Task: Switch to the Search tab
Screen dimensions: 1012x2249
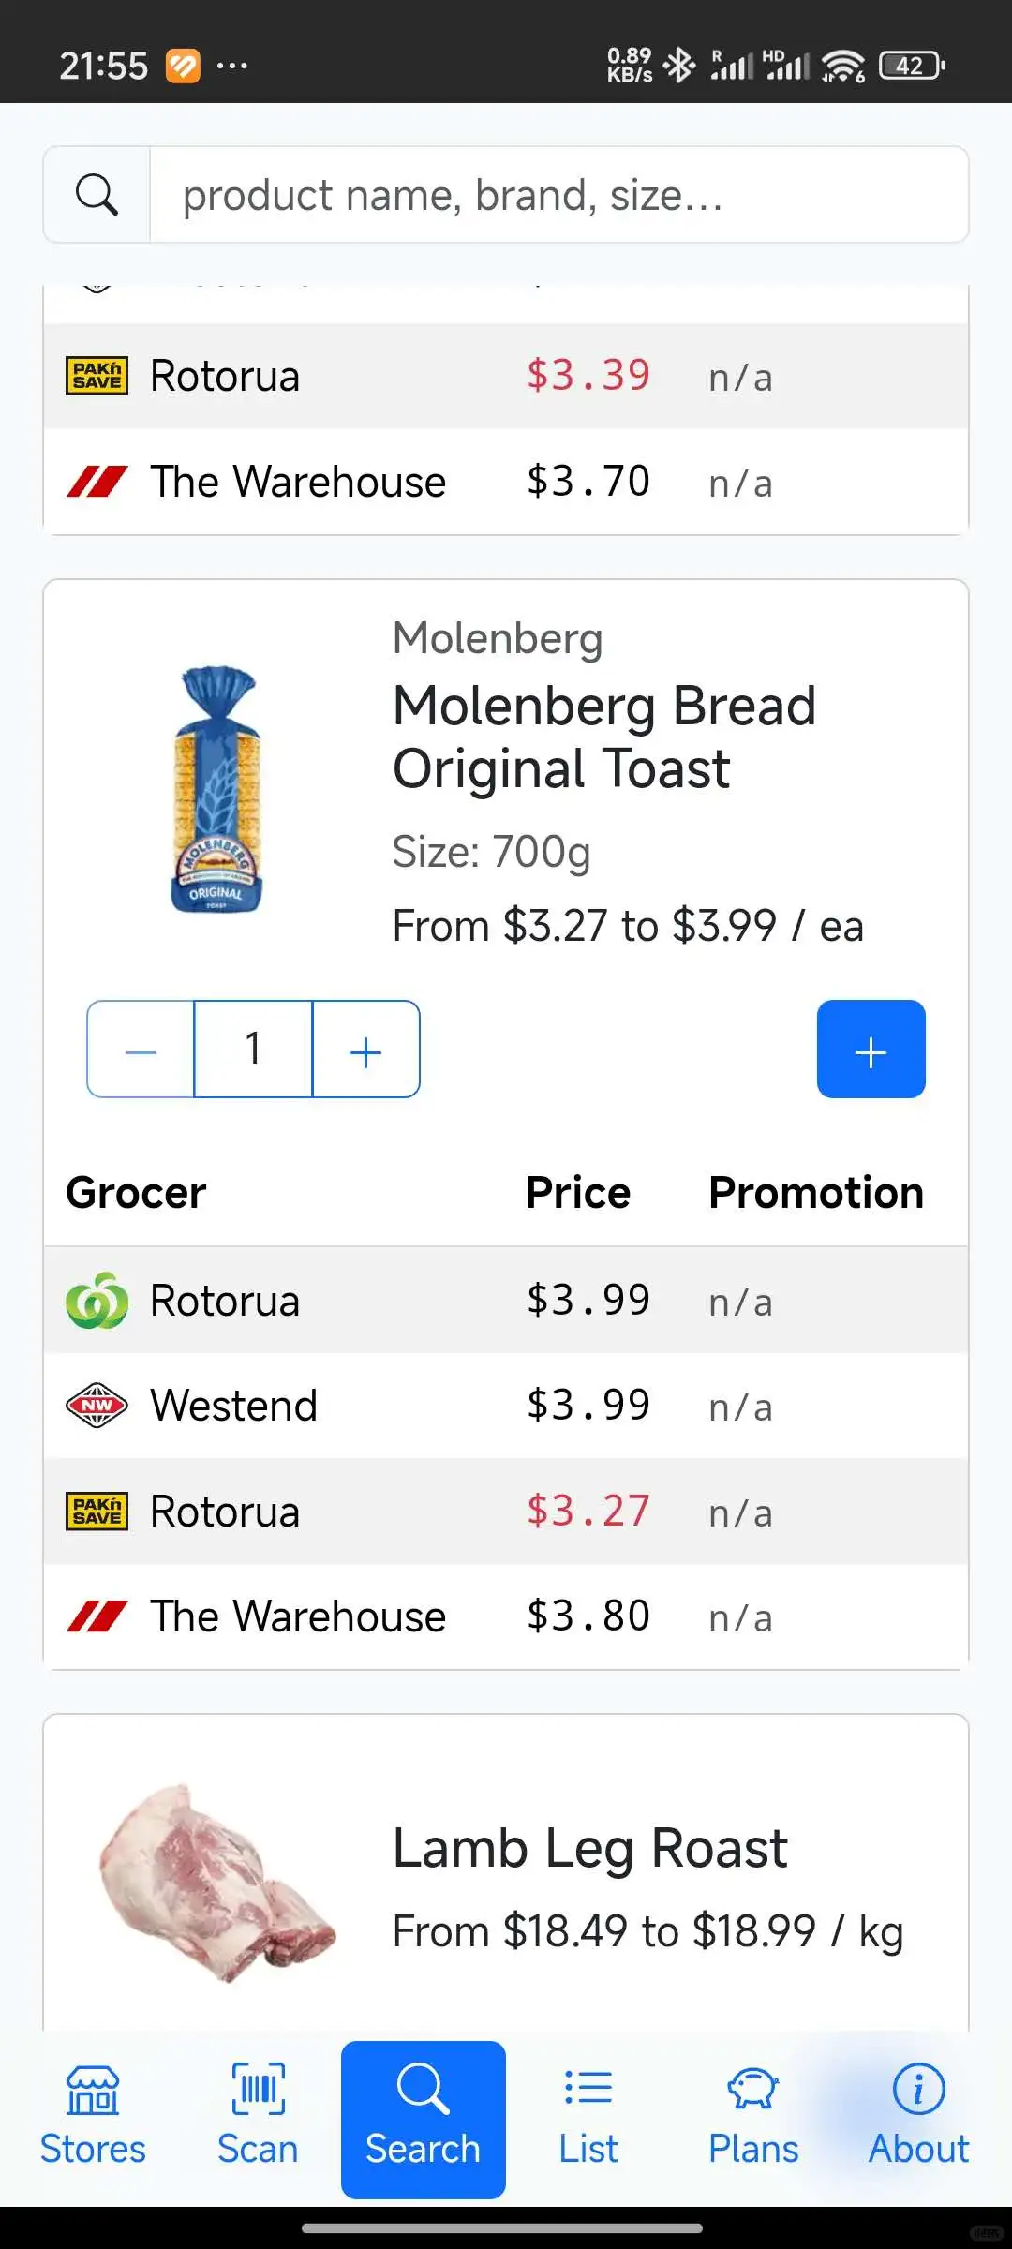Action: pos(423,2119)
